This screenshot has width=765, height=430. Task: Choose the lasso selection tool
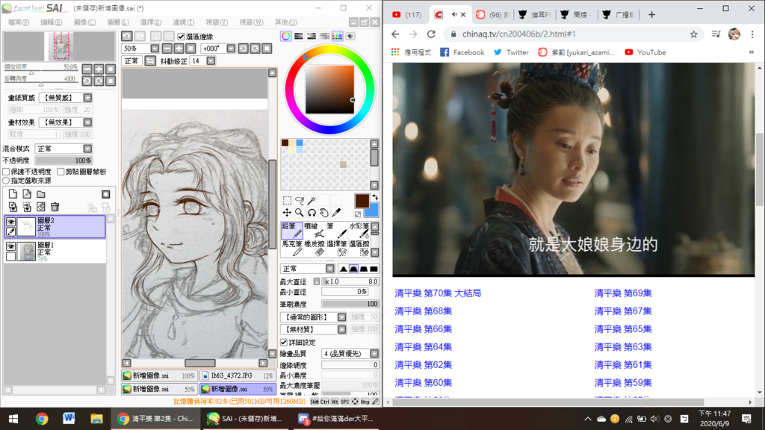299,200
